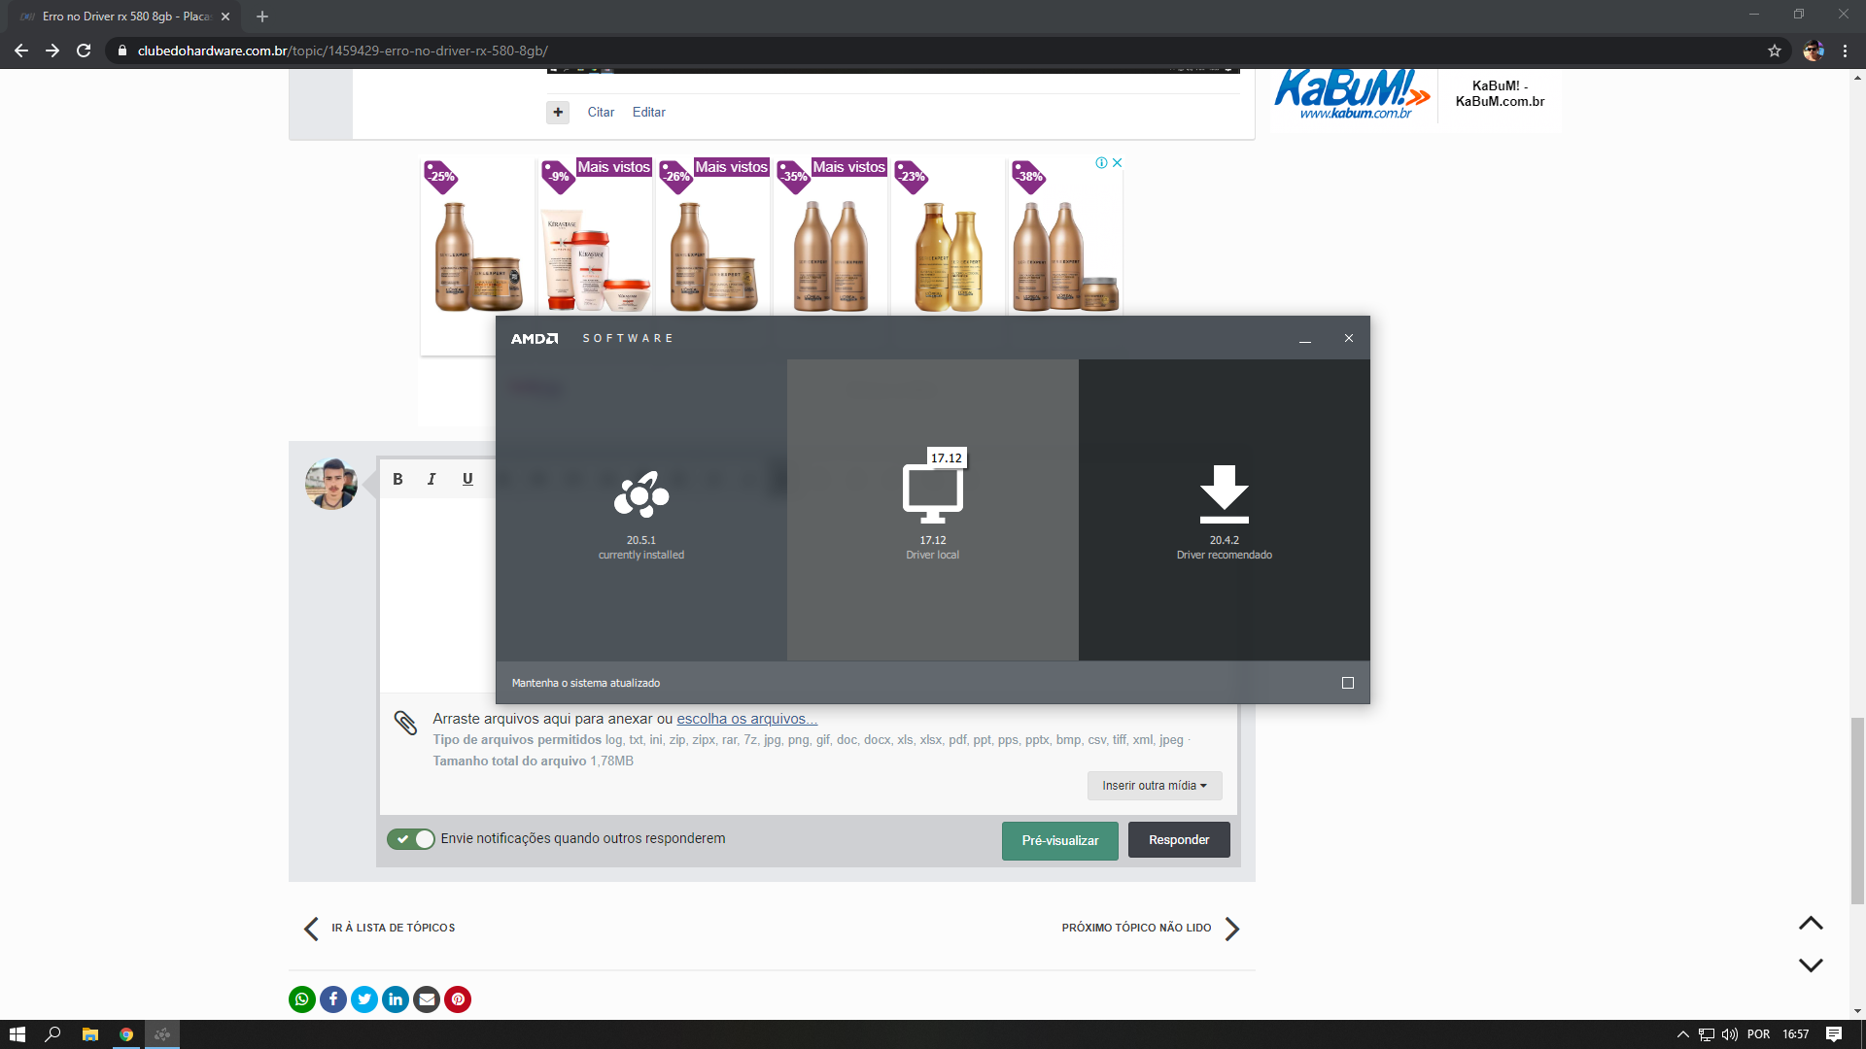Click the Pré-visualizar button
1866x1049 pixels.
(1060, 840)
